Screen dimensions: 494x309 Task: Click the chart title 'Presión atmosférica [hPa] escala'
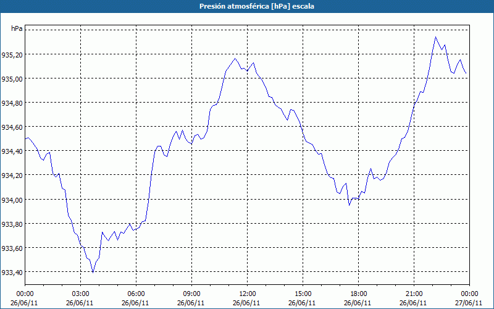click(x=256, y=6)
